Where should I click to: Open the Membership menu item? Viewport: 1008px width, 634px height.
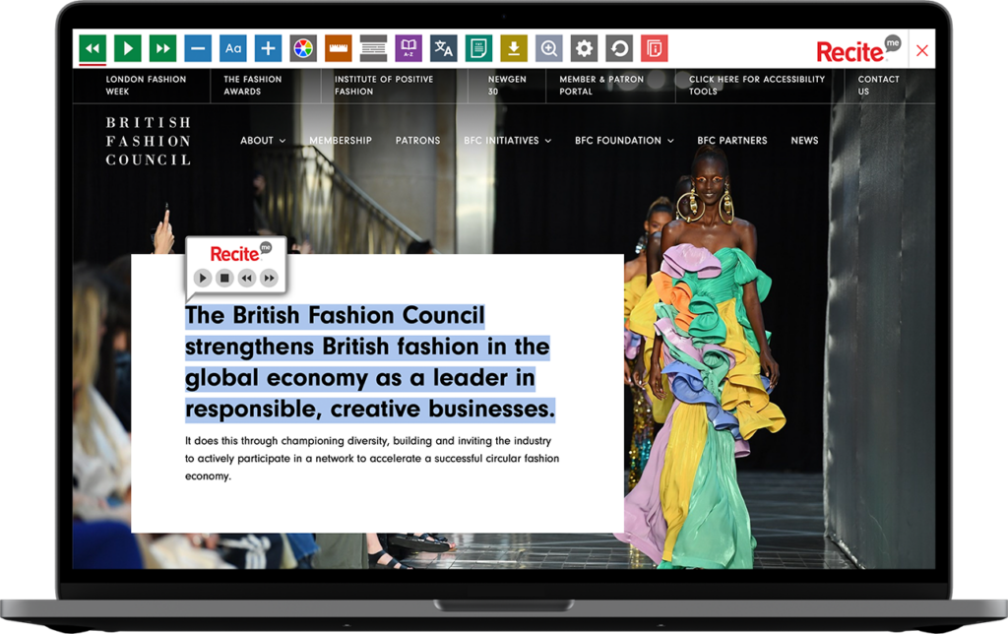point(340,140)
